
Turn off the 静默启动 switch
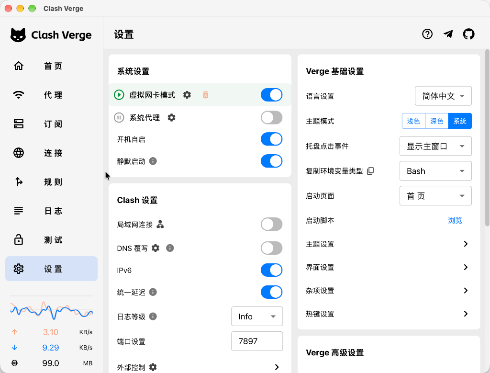[272, 161]
